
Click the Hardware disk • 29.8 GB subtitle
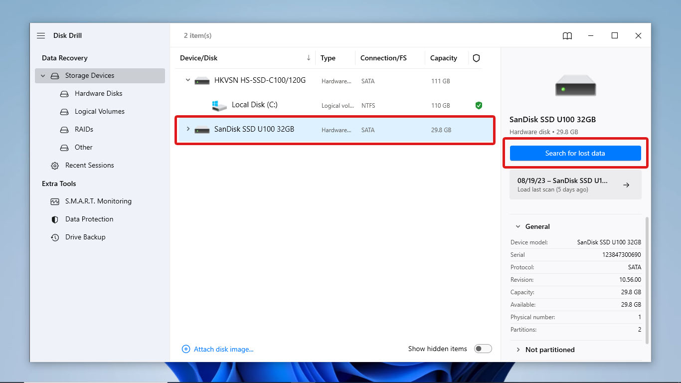coord(544,132)
